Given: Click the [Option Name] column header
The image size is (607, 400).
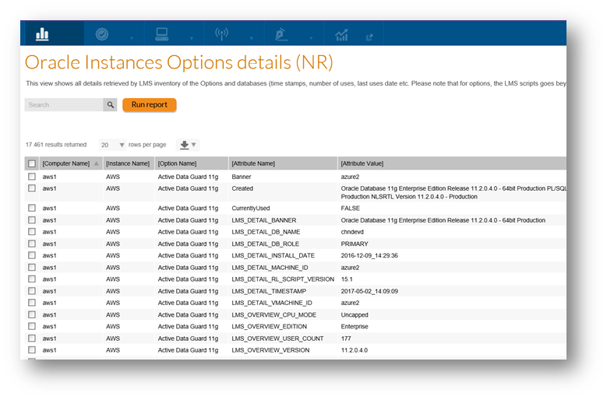Looking at the screenshot, I should click(177, 163).
